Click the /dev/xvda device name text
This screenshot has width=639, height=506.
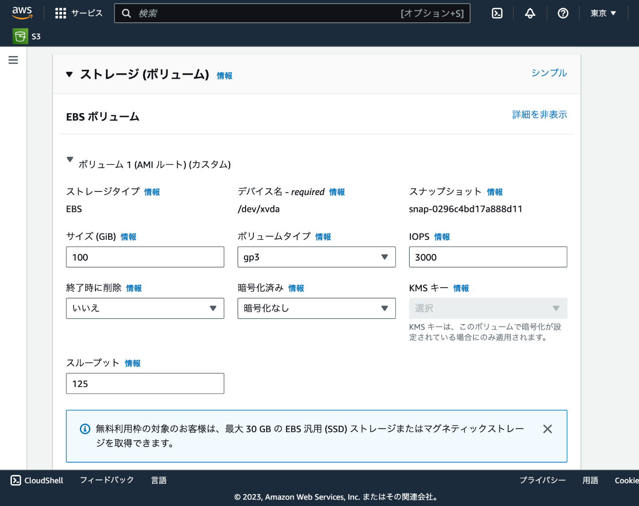coord(259,209)
